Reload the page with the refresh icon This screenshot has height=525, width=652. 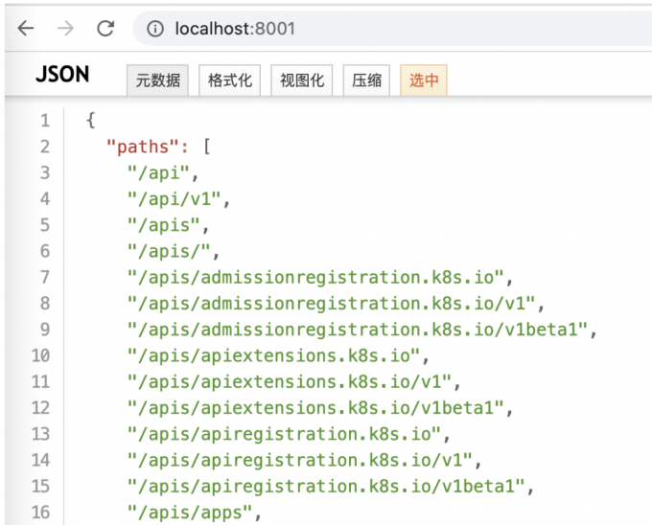click(105, 29)
